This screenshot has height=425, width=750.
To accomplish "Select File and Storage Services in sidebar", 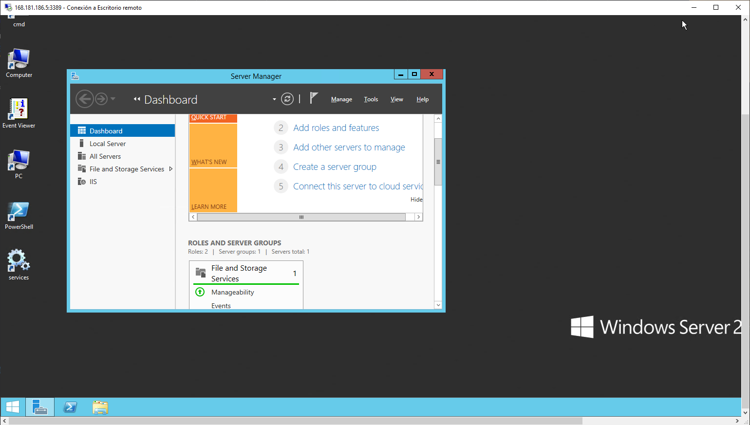I will point(123,169).
